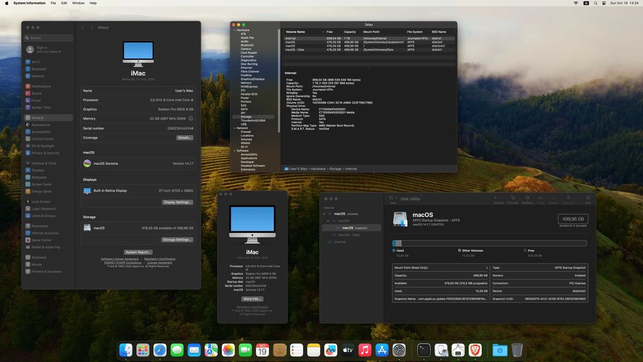643x362 pixels.
Task: Click the memory info icon beside 32 GB
Action: 192,119
